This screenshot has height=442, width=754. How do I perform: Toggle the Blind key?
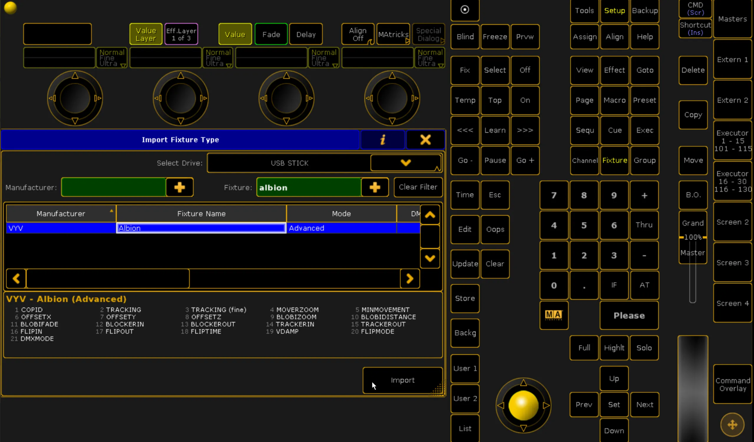(x=465, y=37)
